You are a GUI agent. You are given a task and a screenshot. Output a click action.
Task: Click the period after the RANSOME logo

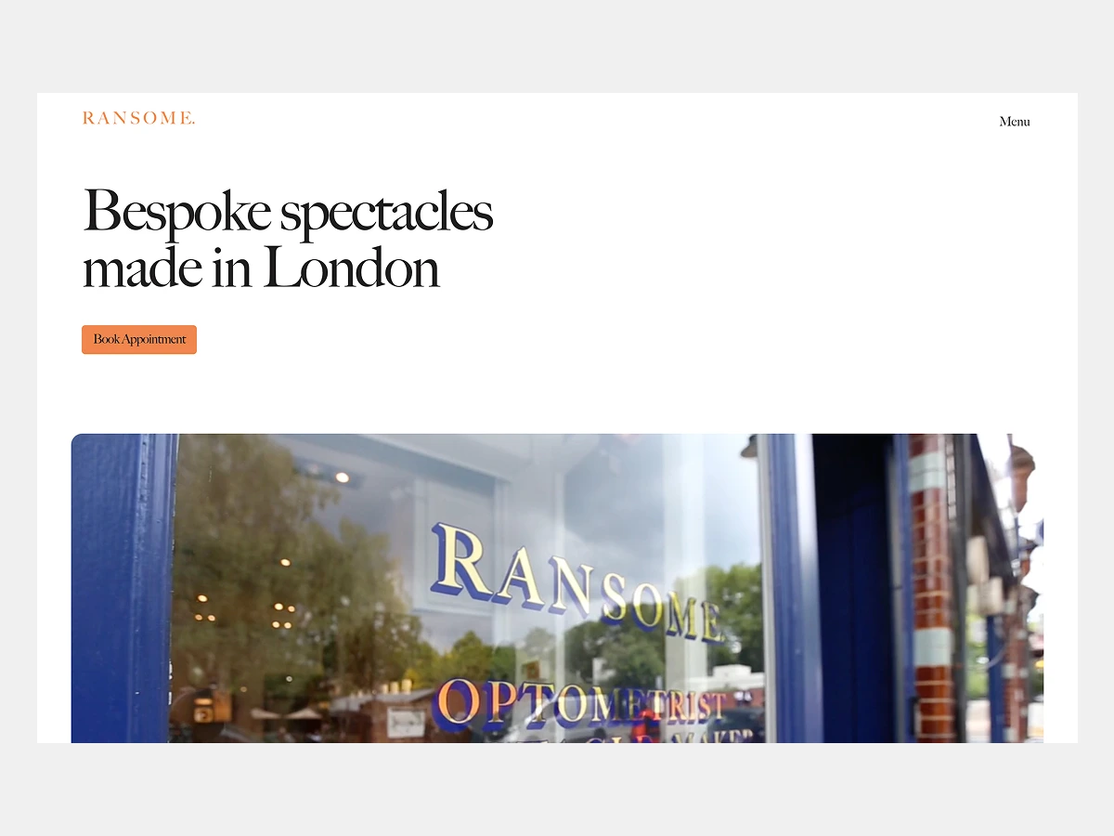point(192,123)
